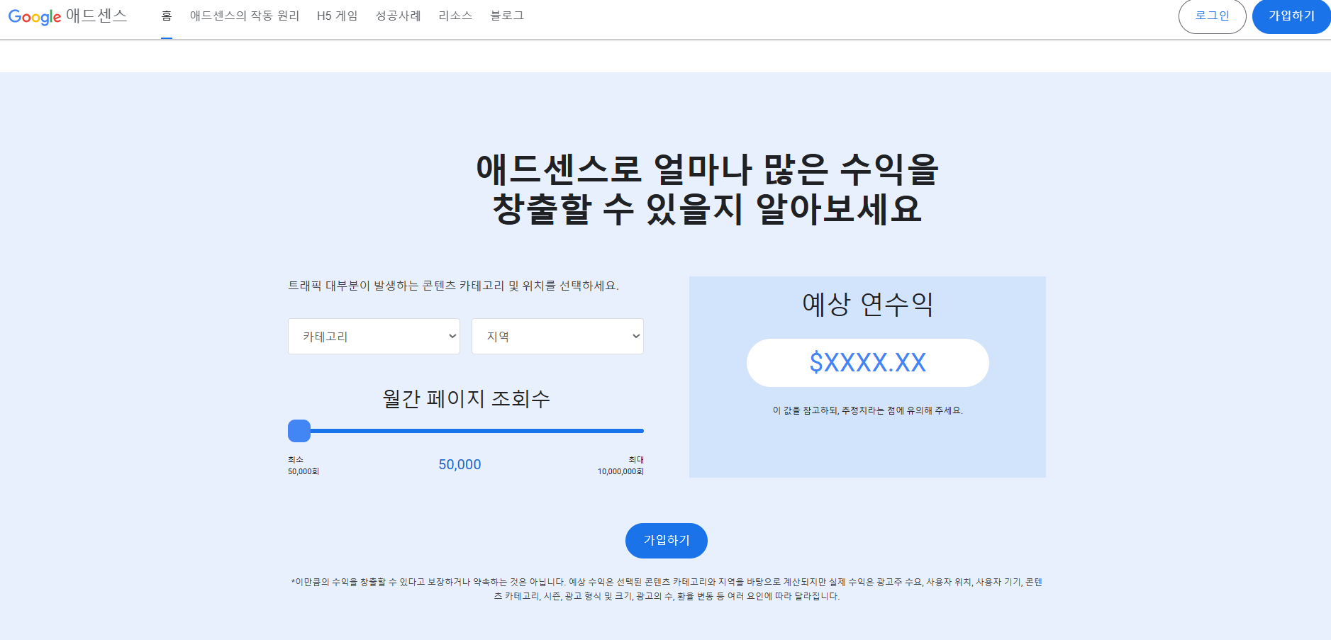Open the 성공사례 menu item

tap(399, 15)
